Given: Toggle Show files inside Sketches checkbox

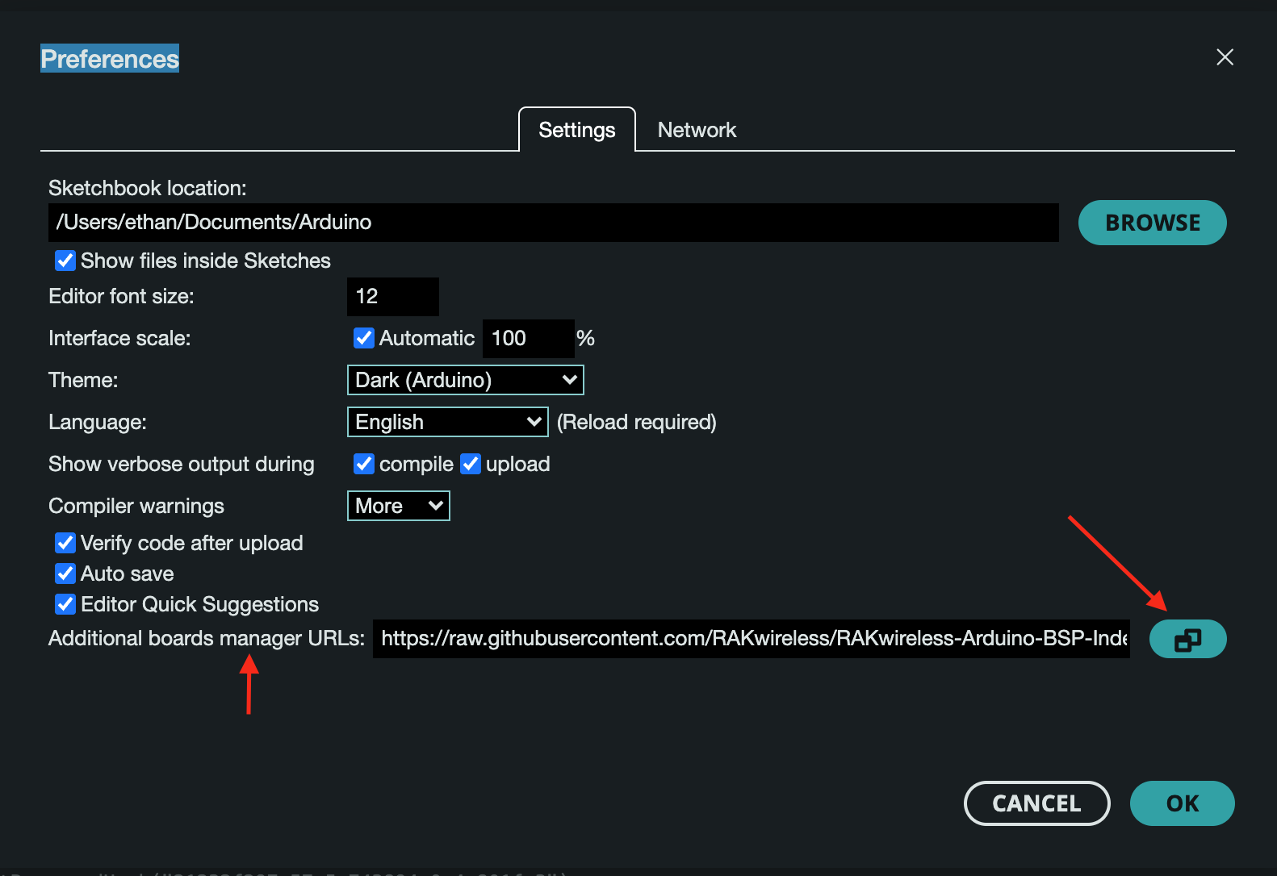Looking at the screenshot, I should point(65,261).
